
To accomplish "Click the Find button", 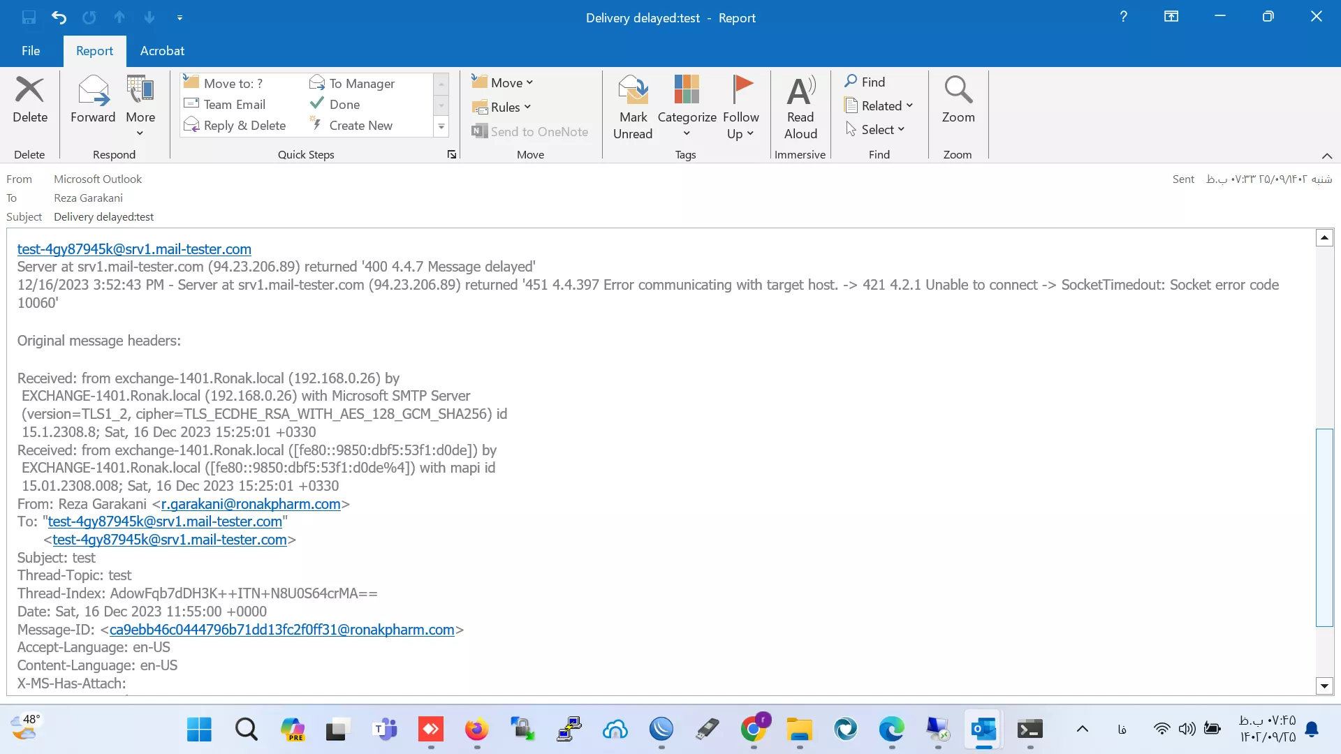I will tap(865, 82).
